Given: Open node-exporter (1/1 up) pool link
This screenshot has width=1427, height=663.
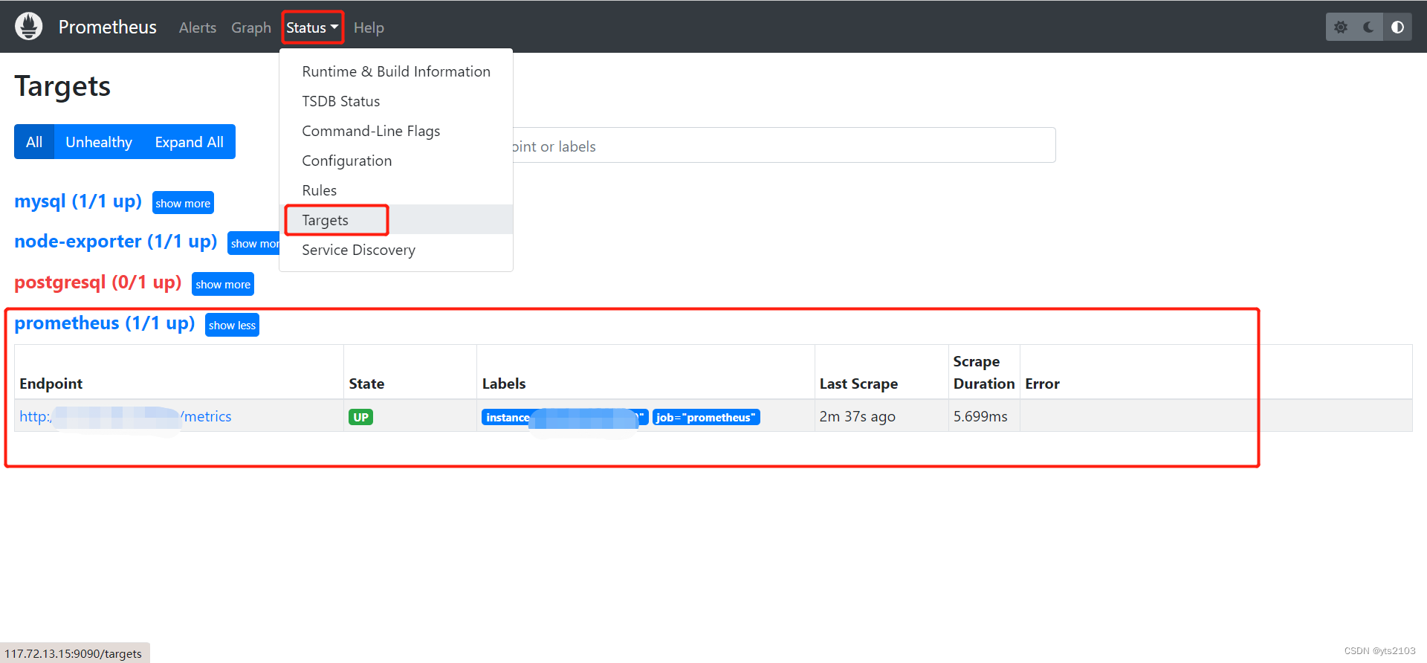Looking at the screenshot, I should click(116, 242).
